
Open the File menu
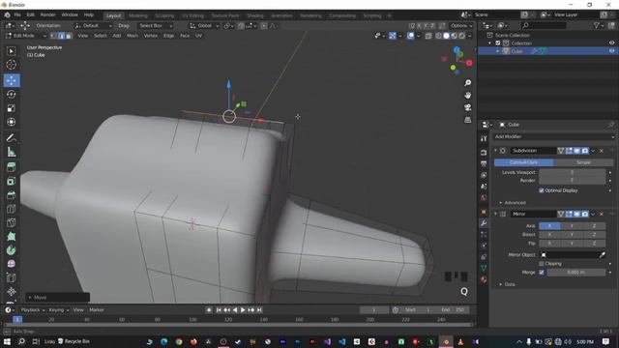pos(17,15)
